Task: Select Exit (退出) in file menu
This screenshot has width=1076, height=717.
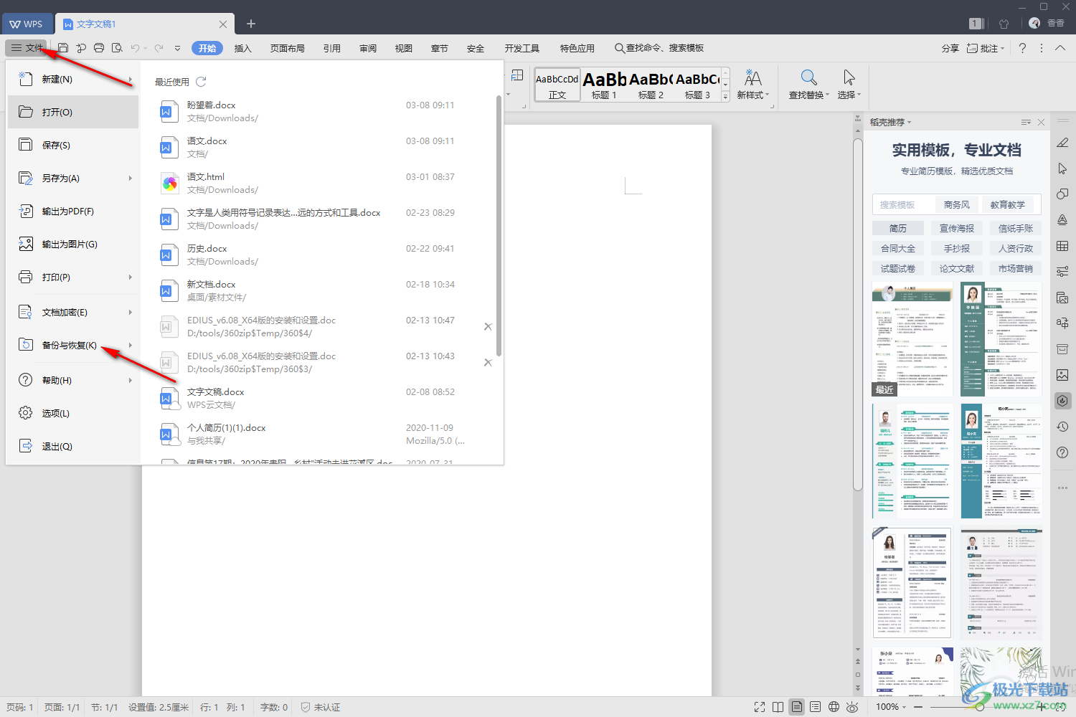Action: pos(73,446)
